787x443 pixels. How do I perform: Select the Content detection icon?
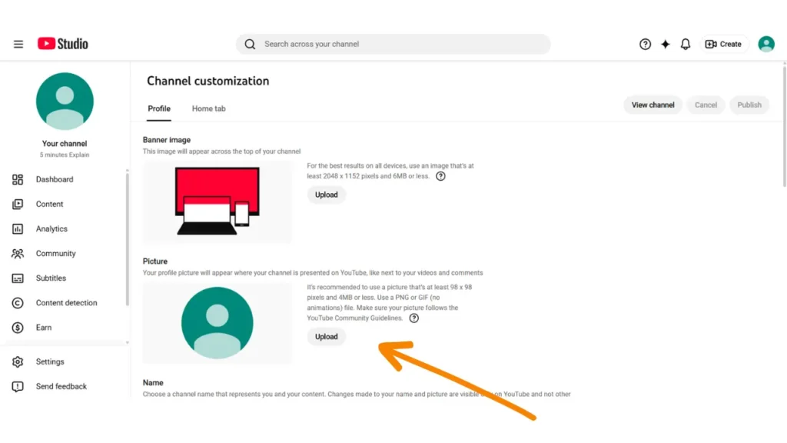18,302
